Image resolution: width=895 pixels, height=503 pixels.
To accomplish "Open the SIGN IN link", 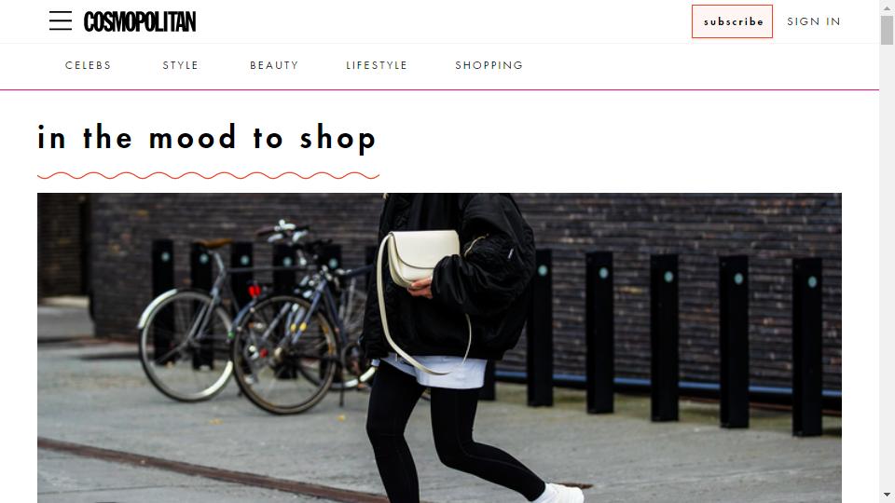I will pyautogui.click(x=813, y=21).
